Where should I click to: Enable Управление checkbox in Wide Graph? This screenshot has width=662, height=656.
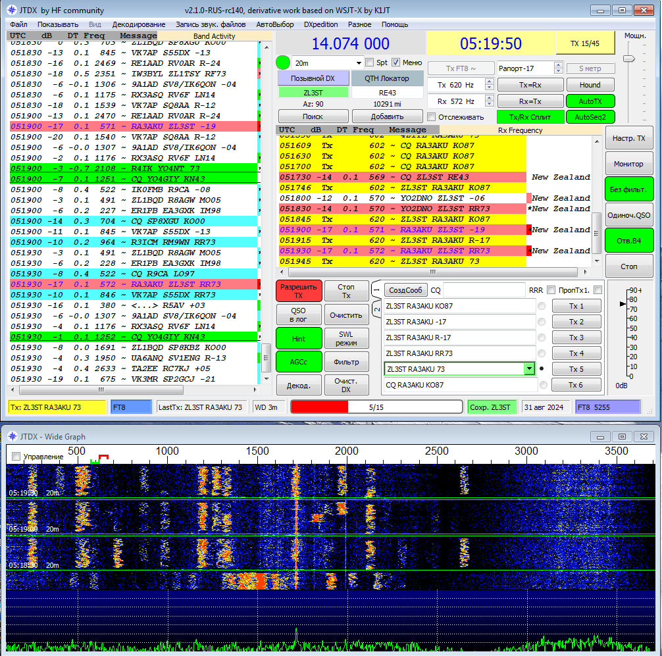click(16, 456)
